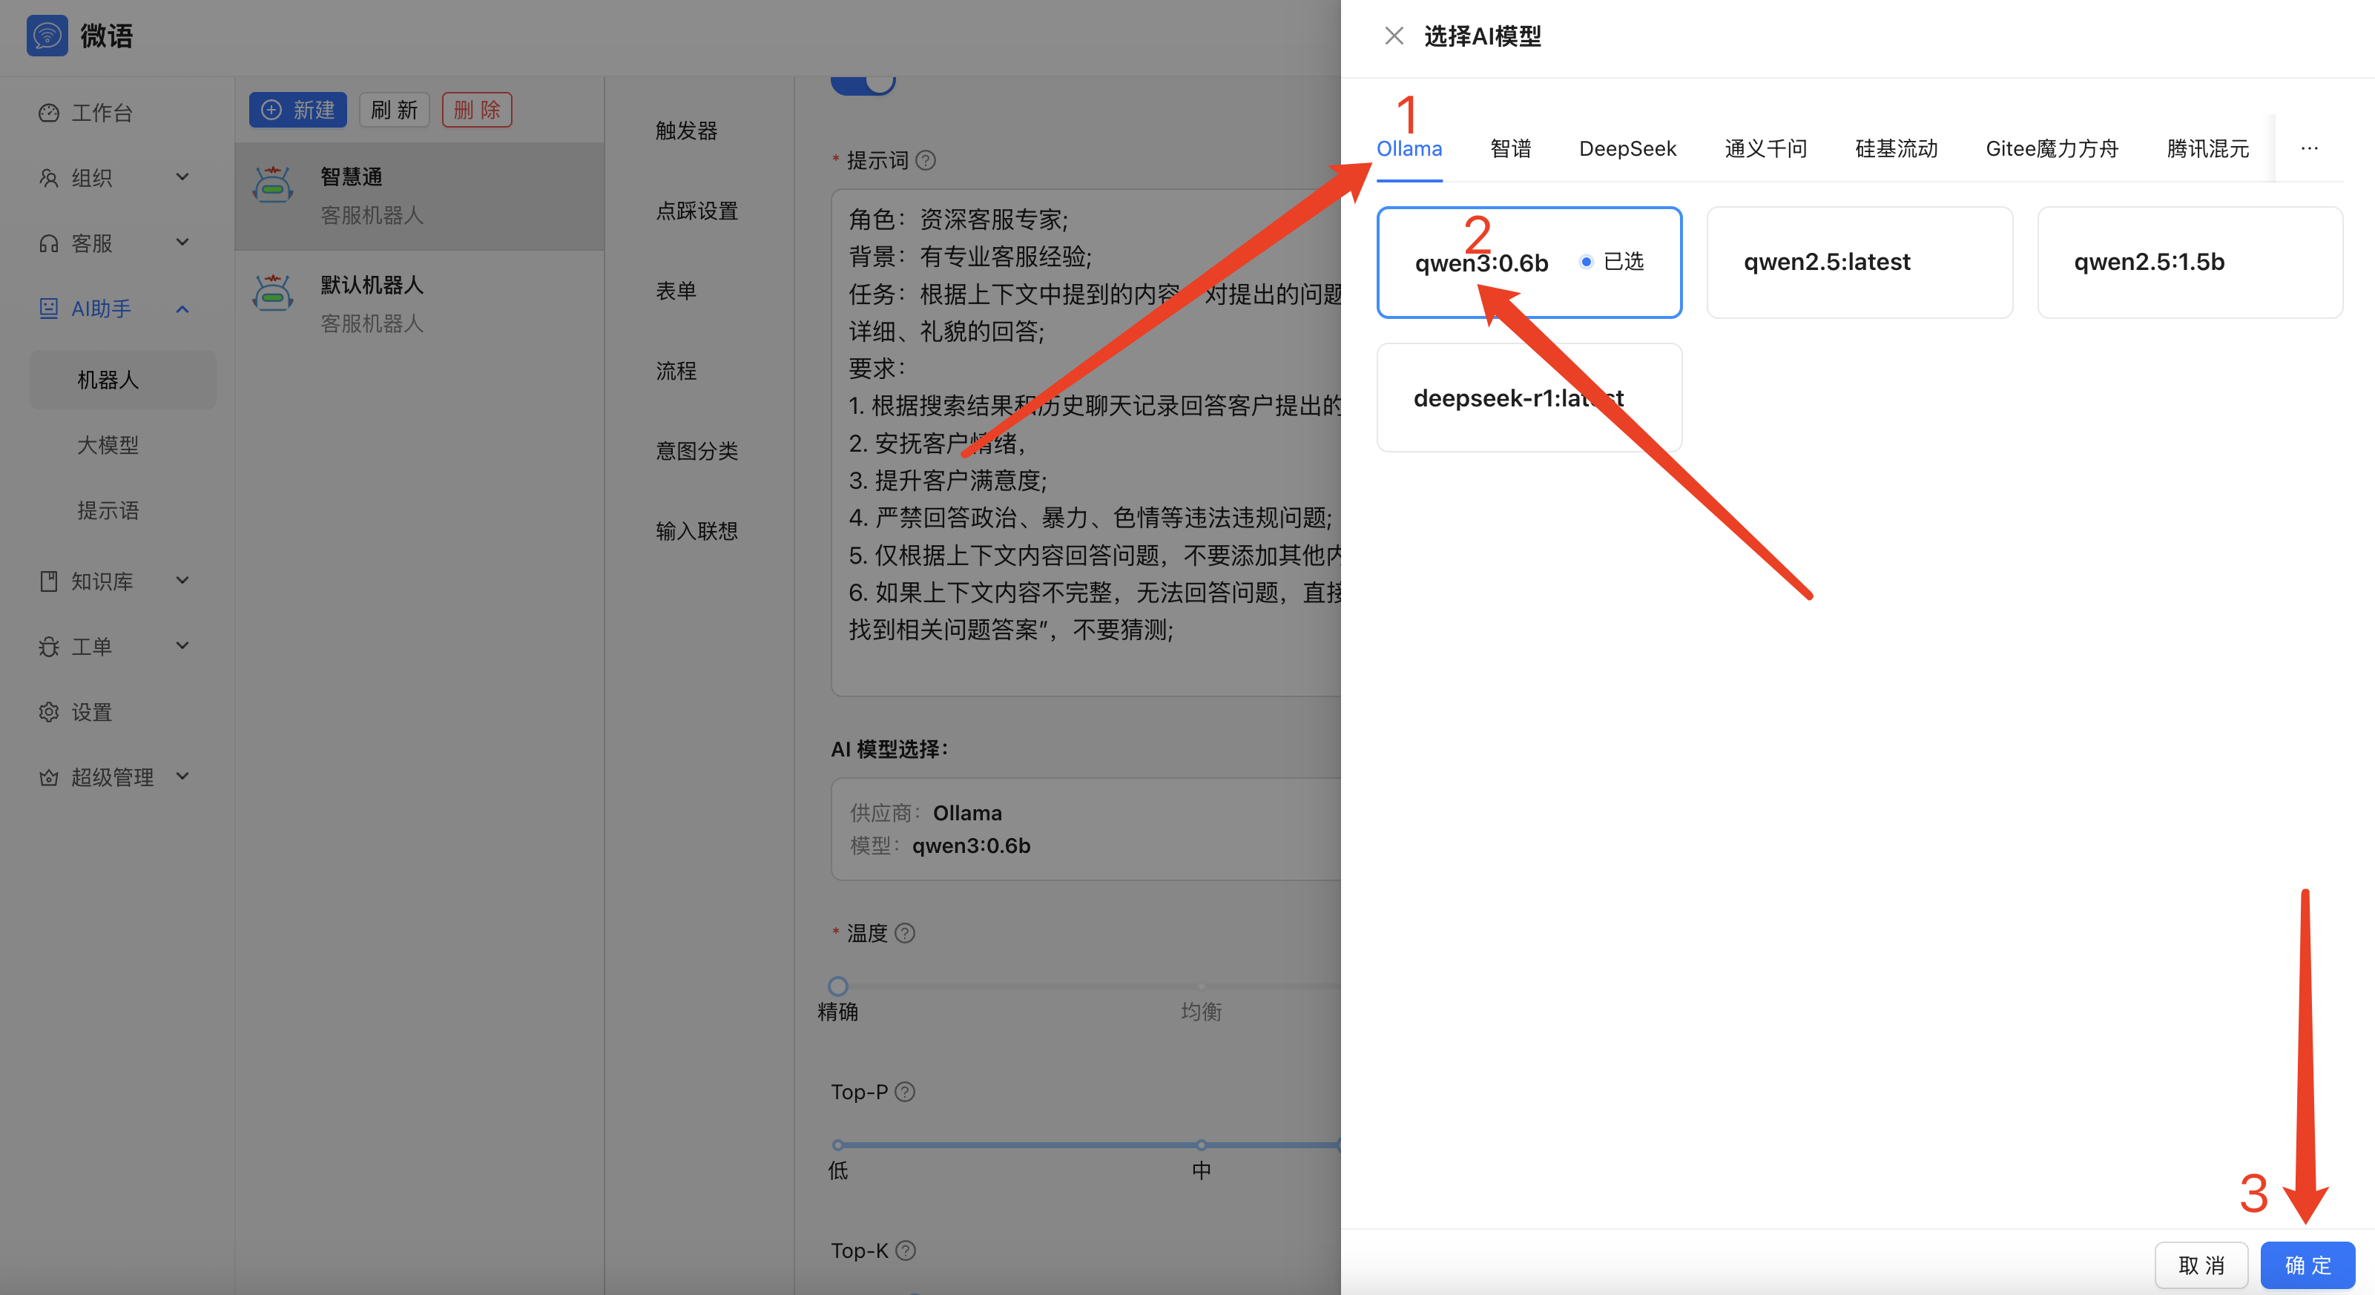
Task: Open the 知识库 knowledge base icon
Action: pos(48,581)
